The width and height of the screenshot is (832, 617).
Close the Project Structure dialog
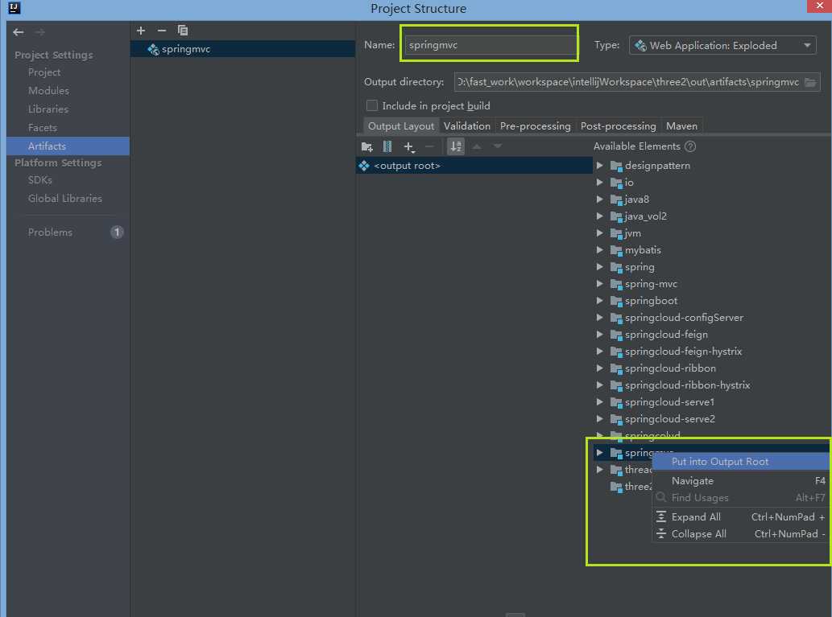tap(819, 6)
